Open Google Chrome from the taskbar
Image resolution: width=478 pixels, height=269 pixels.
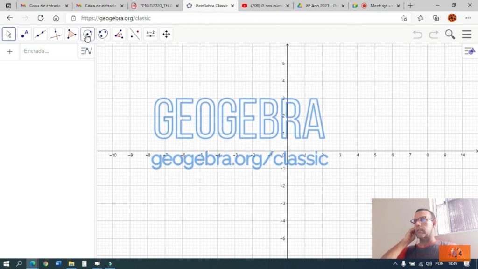coord(45,263)
